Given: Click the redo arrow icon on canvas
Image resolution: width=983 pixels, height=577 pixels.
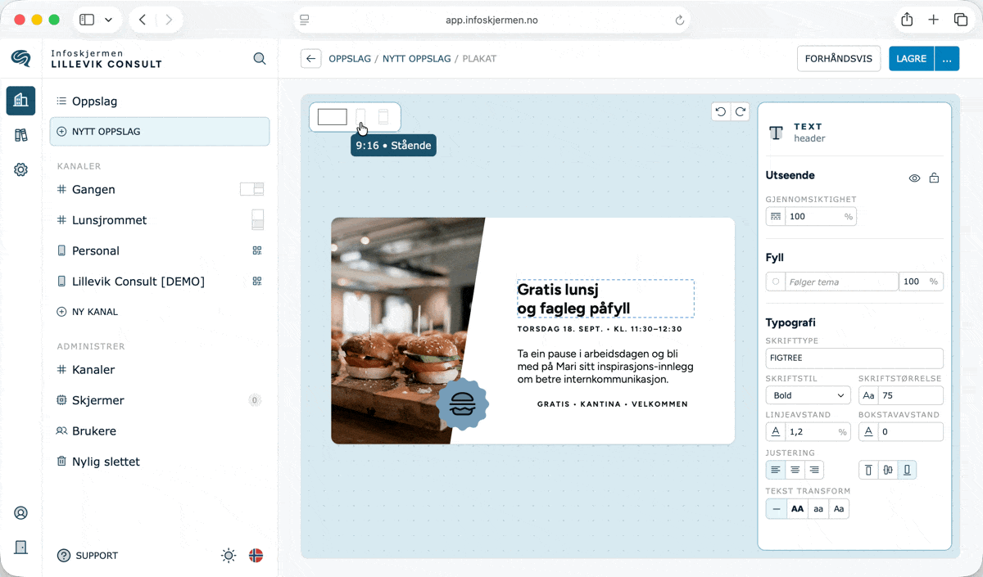Looking at the screenshot, I should point(740,112).
